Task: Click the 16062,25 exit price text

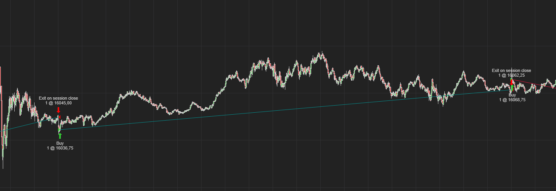Action: [x=511, y=75]
